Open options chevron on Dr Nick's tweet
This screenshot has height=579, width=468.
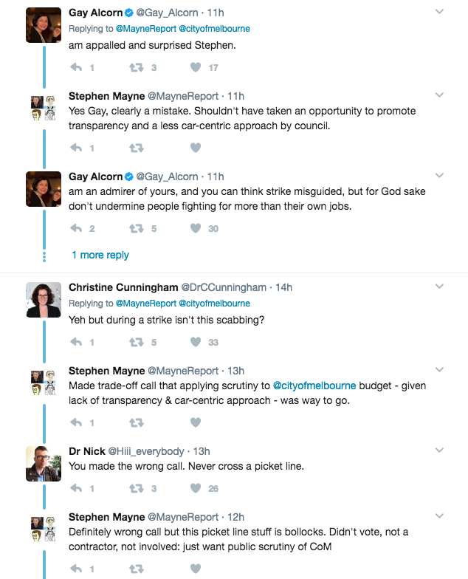tap(439, 450)
